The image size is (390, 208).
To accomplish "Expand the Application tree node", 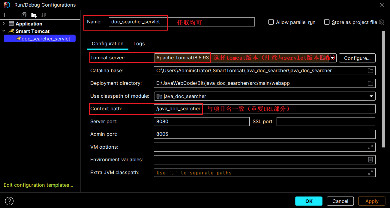I will coord(4,24).
